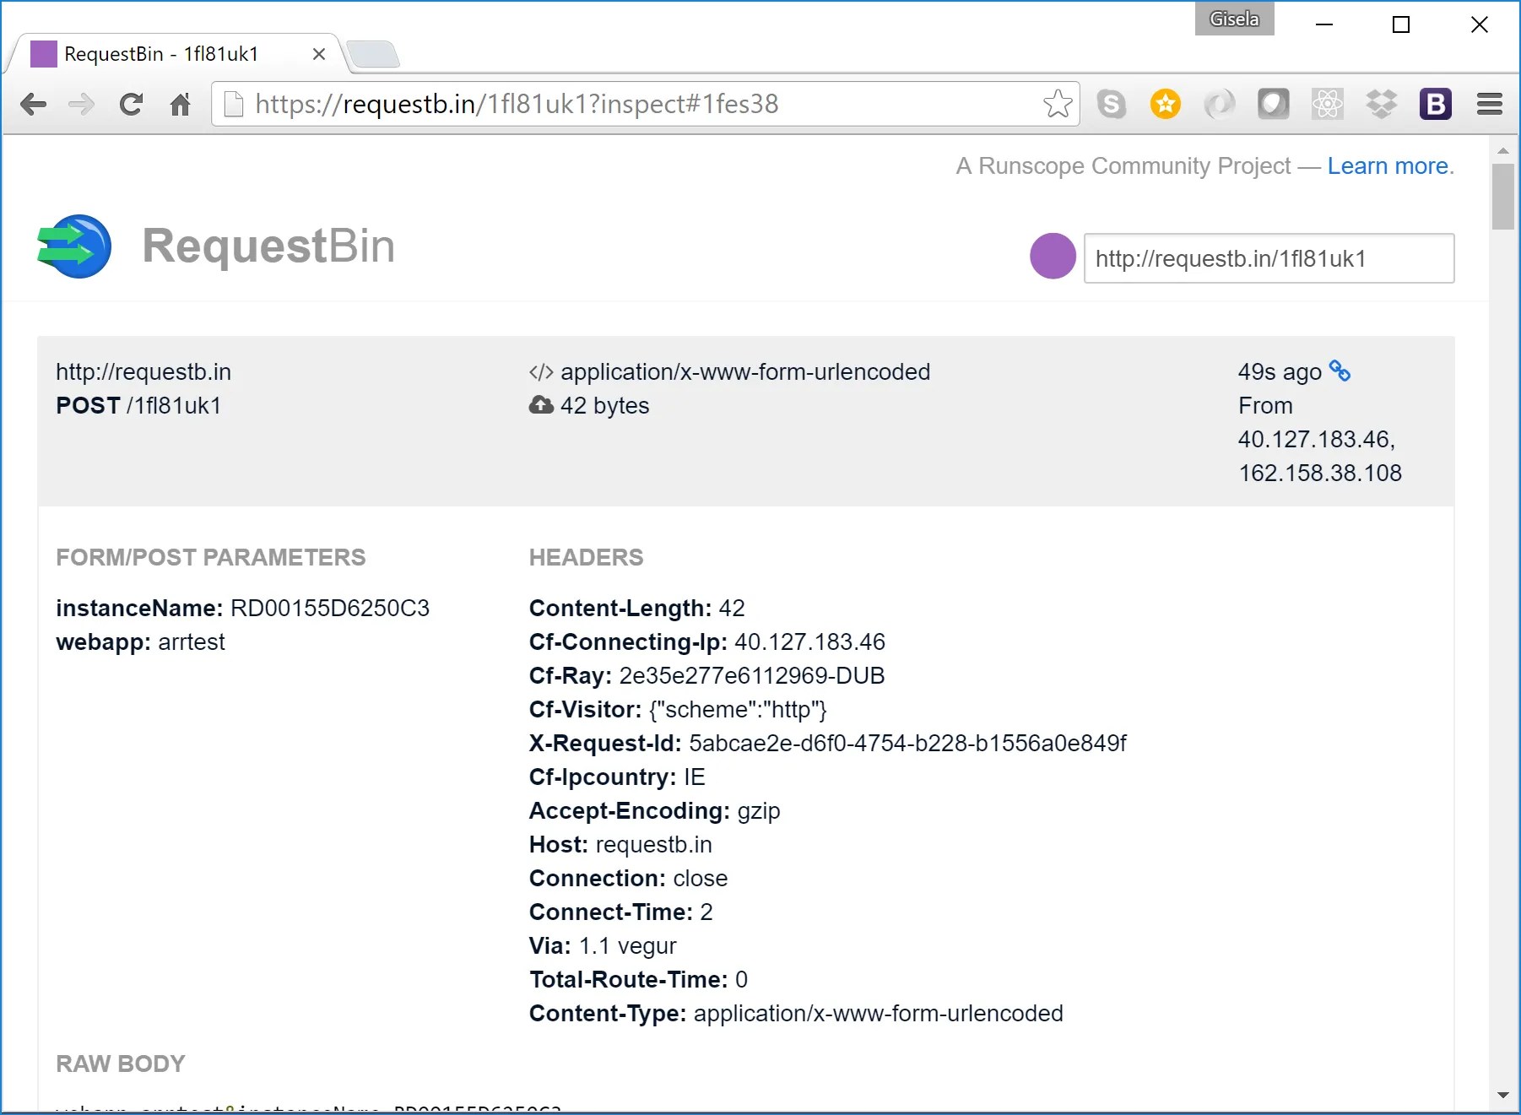The image size is (1521, 1115).
Task: Click the POST /1fl81uk1 request line
Action: pos(138,406)
